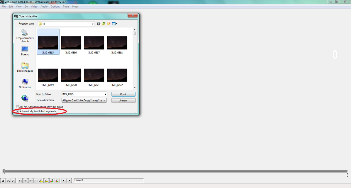Viewport: 352px width, 188px height.
Task: Open the Audio menu
Action: tap(44, 6)
